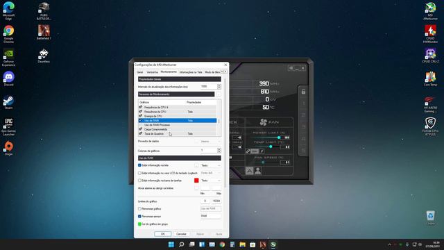This screenshot has height=250, width=444.
Task: Toggle 'Renomear gráfico' checkbox
Action: [x=139, y=208]
